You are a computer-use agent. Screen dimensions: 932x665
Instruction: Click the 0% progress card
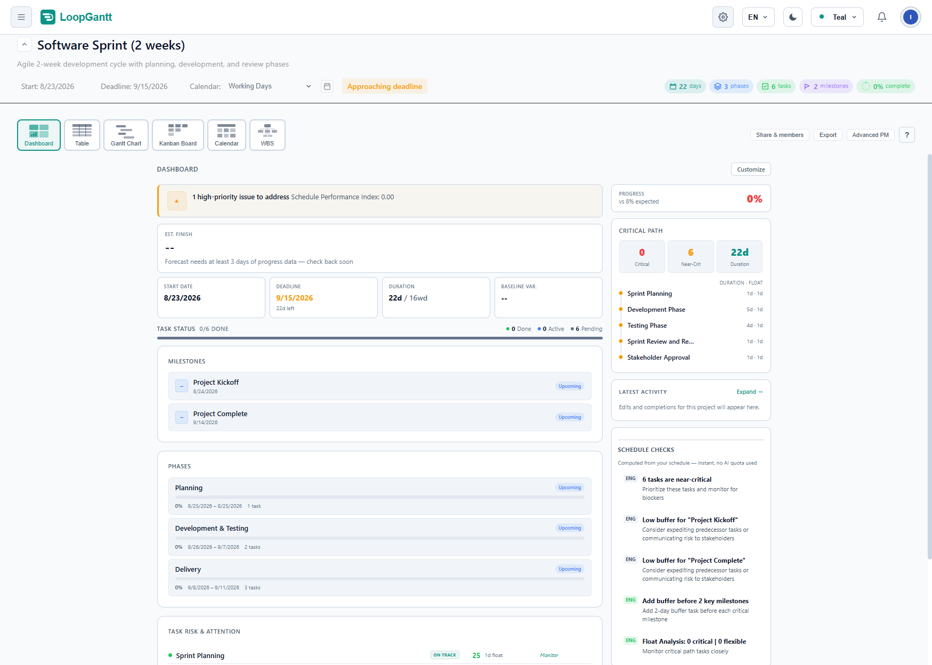[691, 198]
